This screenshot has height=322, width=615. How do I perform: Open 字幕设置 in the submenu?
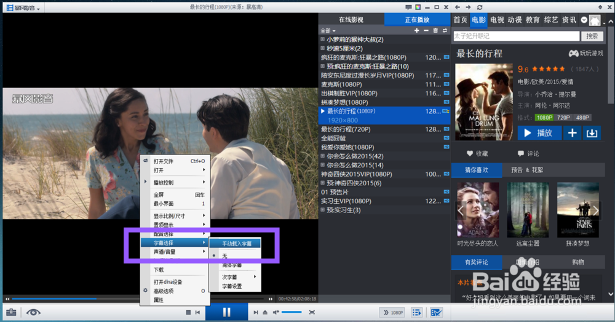pos(236,286)
